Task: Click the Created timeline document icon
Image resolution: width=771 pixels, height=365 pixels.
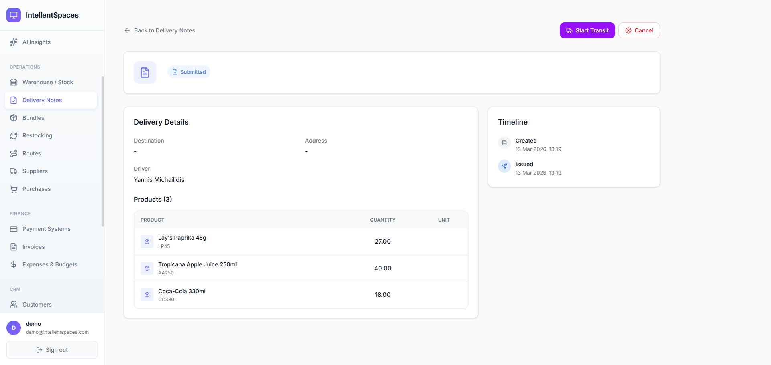Action: coord(504,143)
